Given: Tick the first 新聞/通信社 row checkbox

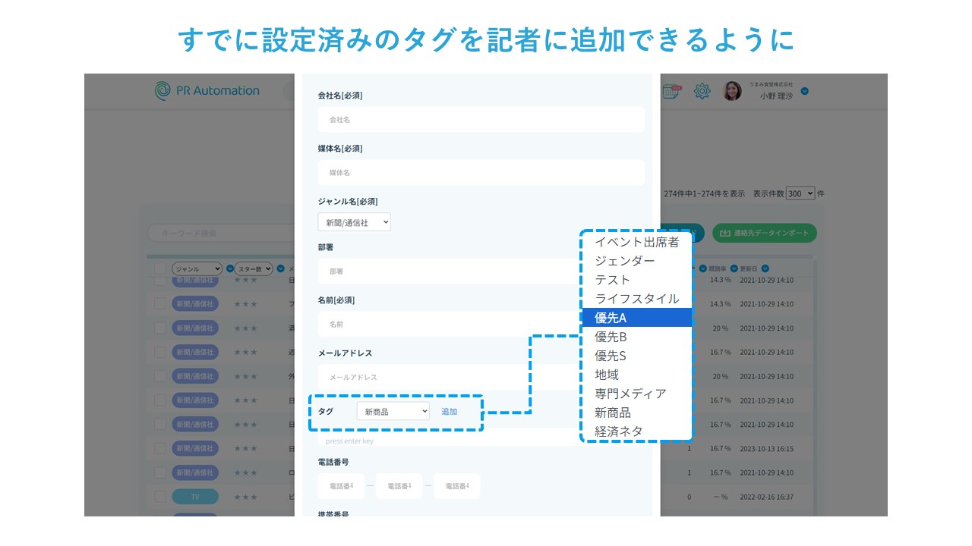Looking at the screenshot, I should (160, 280).
